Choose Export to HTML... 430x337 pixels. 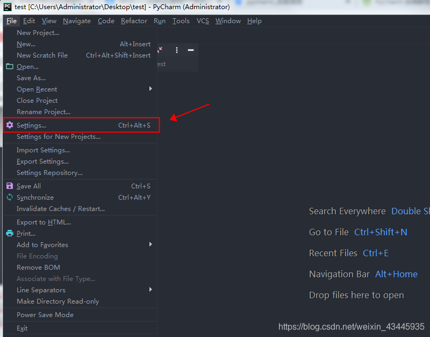pyautogui.click(x=80, y=222)
